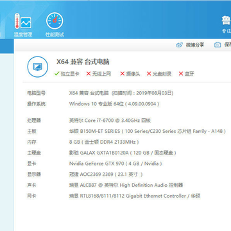Click the red X beside 光盘刻录

(149, 74)
